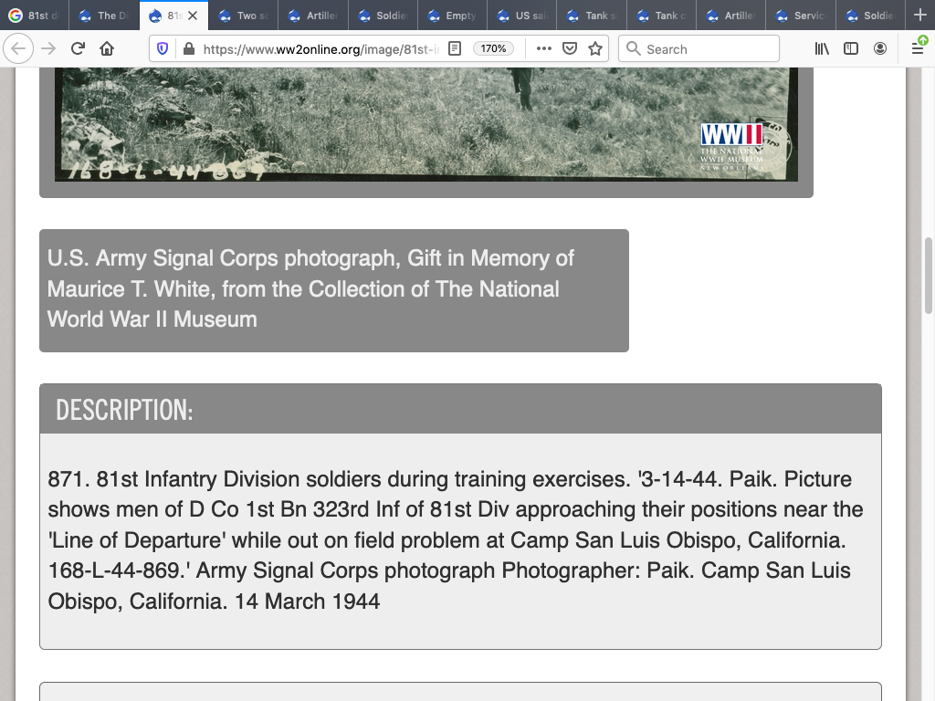The height and width of the screenshot is (701, 935).
Task: Toggle reader view for this page
Action: [455, 48]
